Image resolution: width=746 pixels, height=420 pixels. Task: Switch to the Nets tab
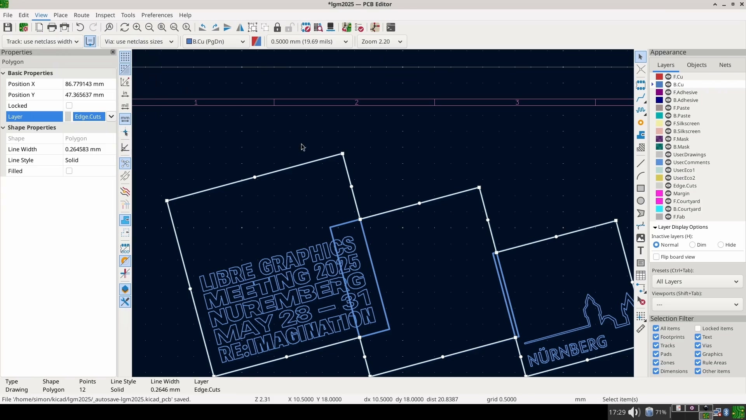tap(725, 65)
